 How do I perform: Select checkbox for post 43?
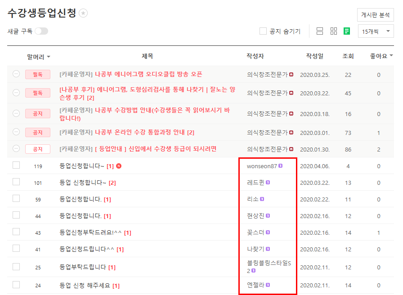click(16, 232)
